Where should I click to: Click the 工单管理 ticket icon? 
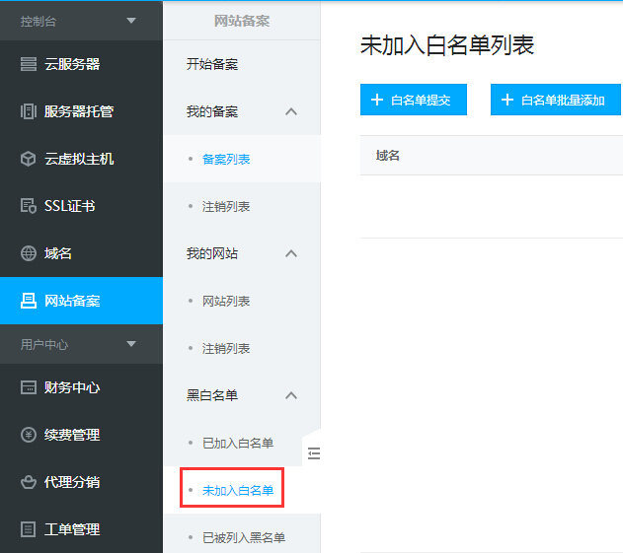point(29,529)
